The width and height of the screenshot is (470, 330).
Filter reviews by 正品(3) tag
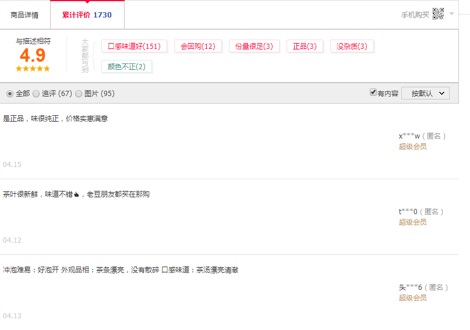(x=305, y=47)
